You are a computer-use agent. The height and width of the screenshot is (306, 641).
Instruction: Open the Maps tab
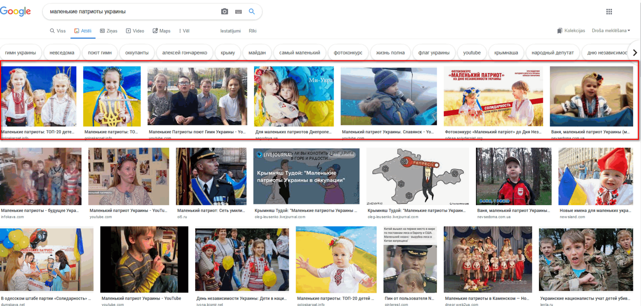(161, 31)
